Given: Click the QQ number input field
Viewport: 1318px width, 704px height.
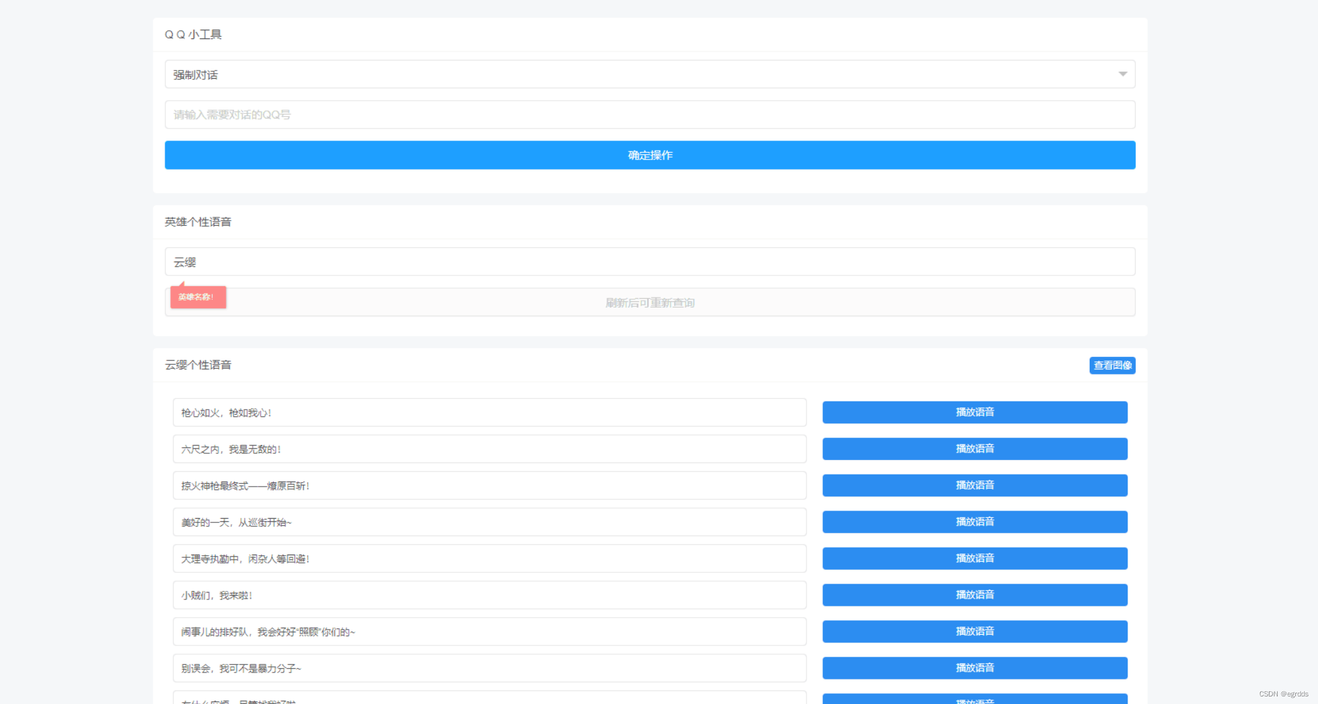Looking at the screenshot, I should 650,115.
